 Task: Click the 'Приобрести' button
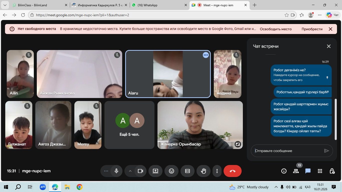click(x=312, y=29)
